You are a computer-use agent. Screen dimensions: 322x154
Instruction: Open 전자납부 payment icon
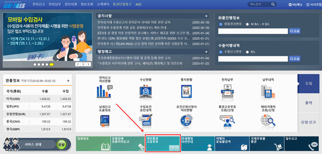point(227,91)
